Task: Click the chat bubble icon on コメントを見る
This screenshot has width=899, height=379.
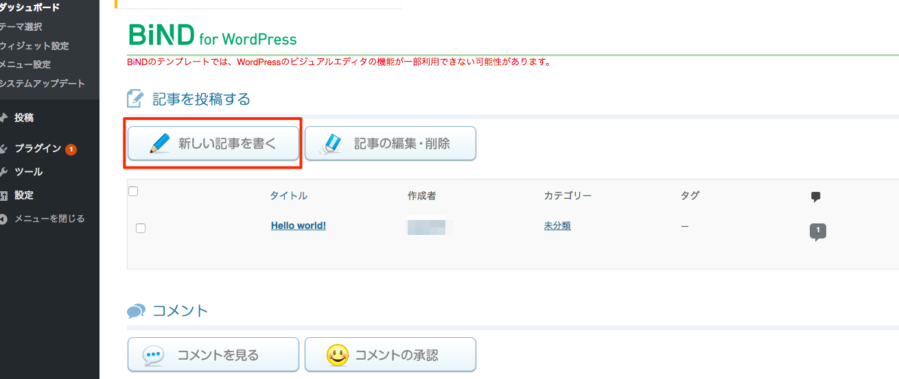Action: [x=153, y=355]
